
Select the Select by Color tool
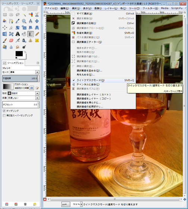click(x=31, y=15)
